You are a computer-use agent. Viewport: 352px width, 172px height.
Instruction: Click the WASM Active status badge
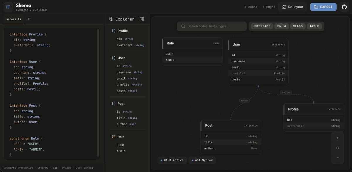click(x=172, y=160)
